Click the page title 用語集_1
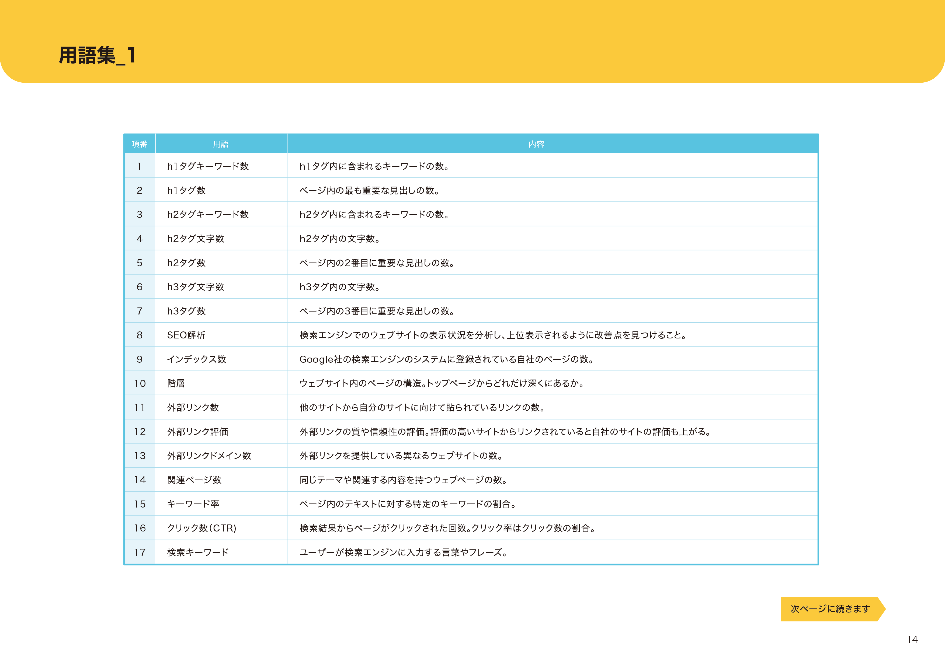Screen dimensions: 945x668 [x=98, y=55]
